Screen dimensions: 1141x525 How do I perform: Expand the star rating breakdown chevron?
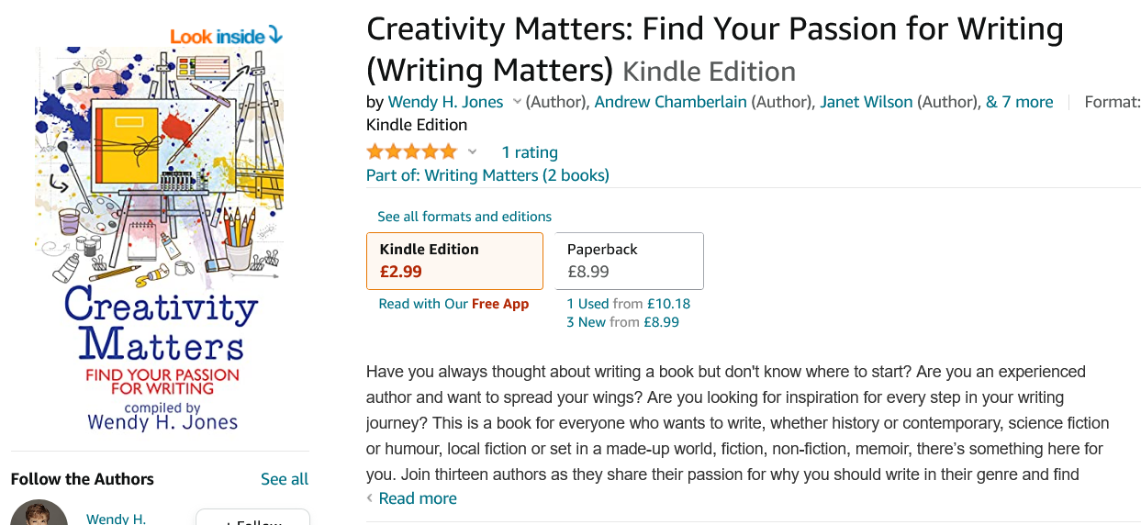(x=473, y=151)
